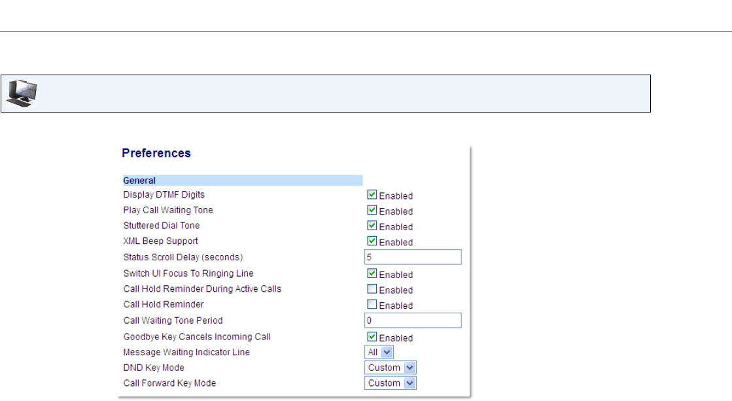
Task: Toggle Display DTMF Digits checkbox
Action: [x=372, y=195]
